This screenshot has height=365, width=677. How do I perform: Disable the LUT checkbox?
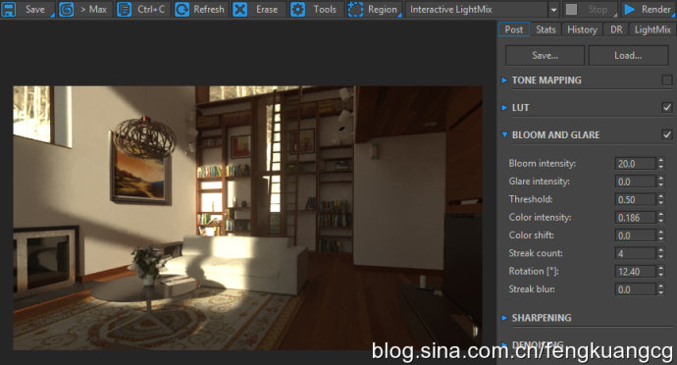pyautogui.click(x=666, y=107)
